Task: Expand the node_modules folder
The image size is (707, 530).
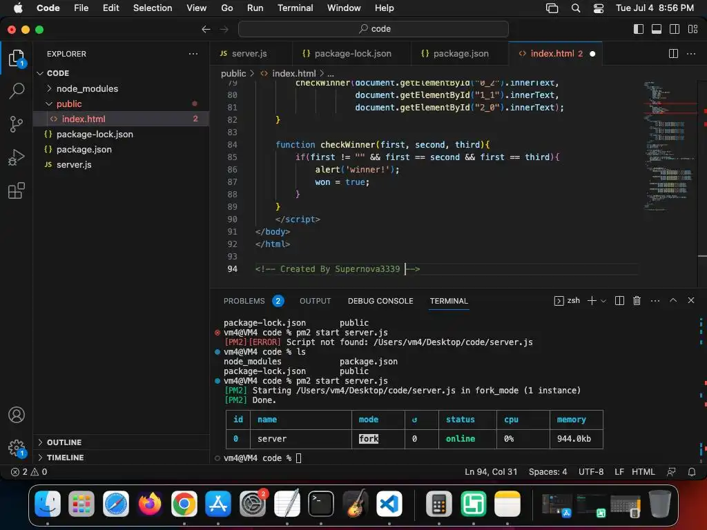Action: pyautogui.click(x=121, y=89)
